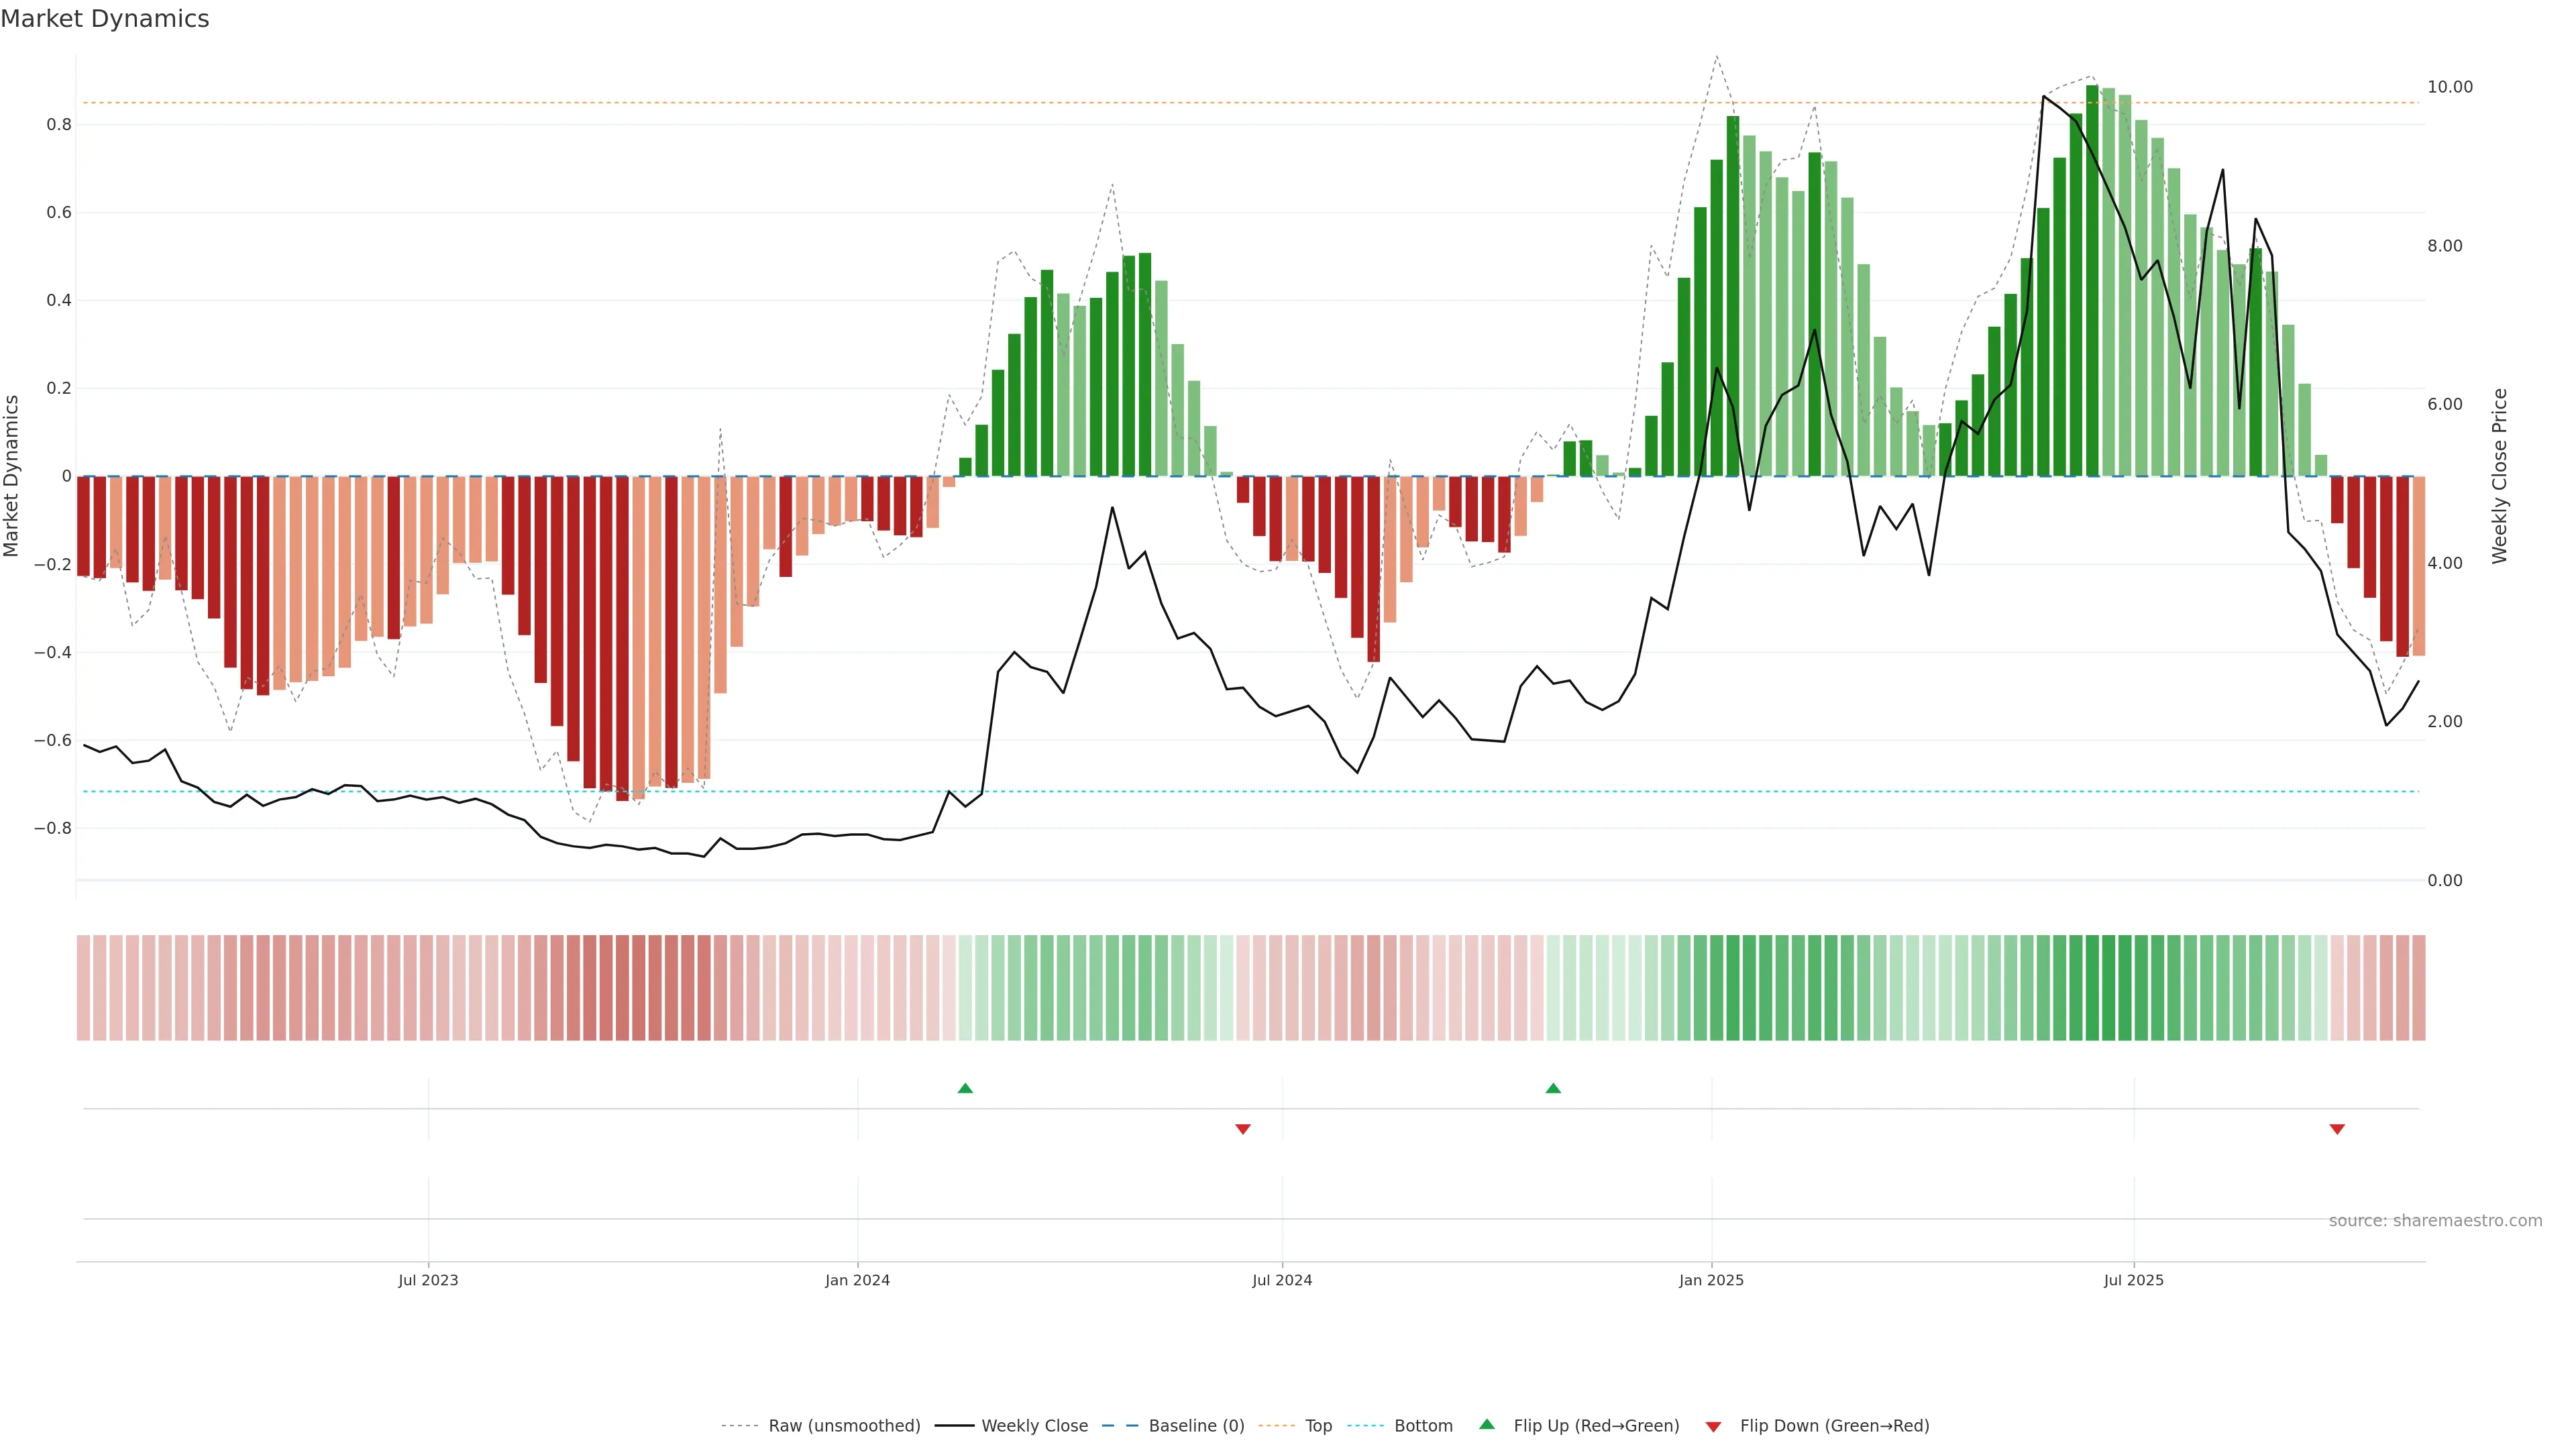Click the last red flip-down triangle marker
This screenshot has height=1449, width=2576.
click(x=2337, y=1129)
